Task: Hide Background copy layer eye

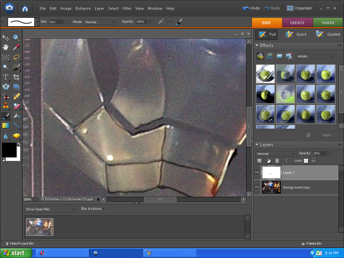Action: pos(257,187)
